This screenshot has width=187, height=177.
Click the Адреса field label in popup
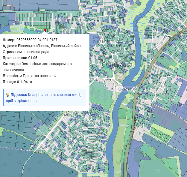pos(10,46)
